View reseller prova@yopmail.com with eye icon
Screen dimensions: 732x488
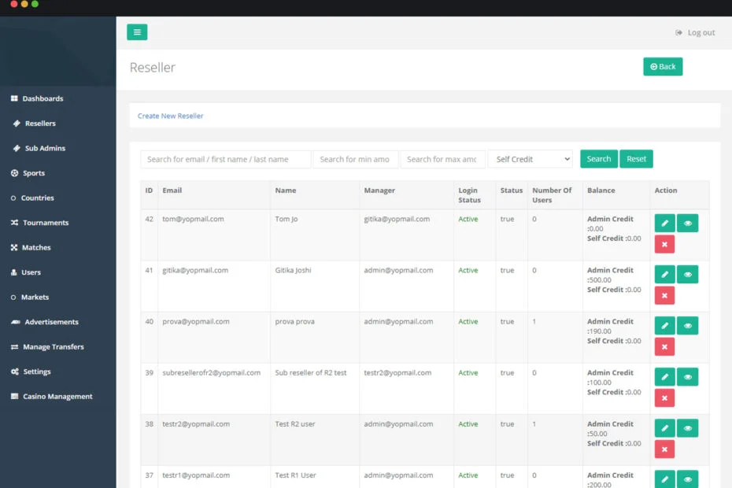687,326
